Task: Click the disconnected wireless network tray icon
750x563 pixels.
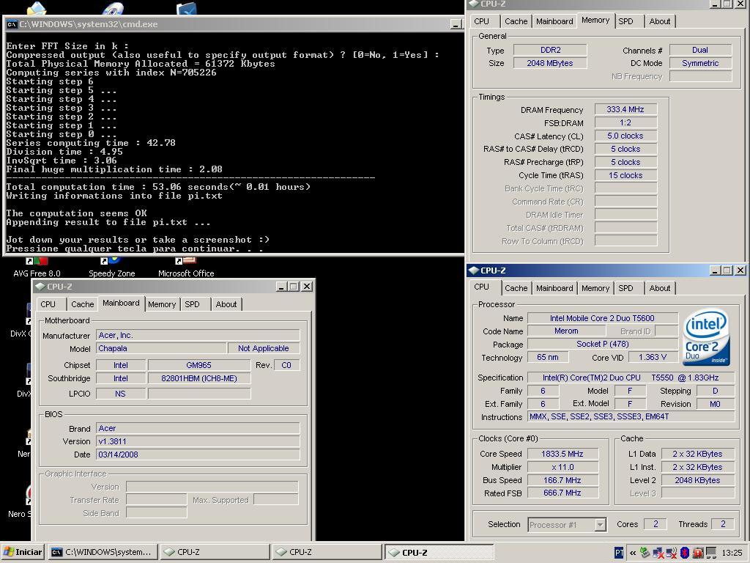Action: tap(672, 553)
